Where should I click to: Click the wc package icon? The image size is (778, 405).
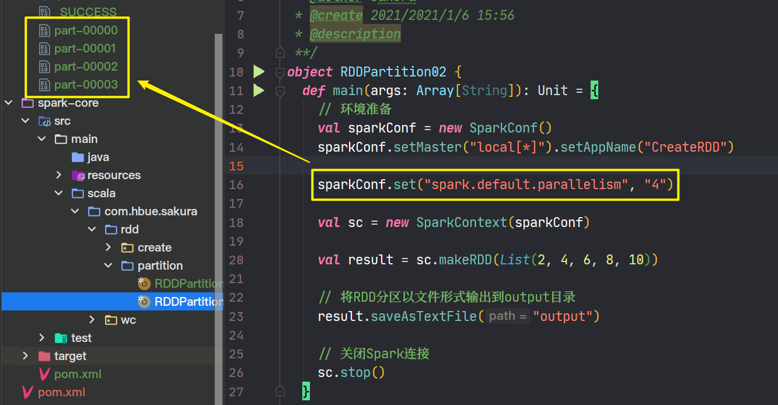tap(111, 320)
